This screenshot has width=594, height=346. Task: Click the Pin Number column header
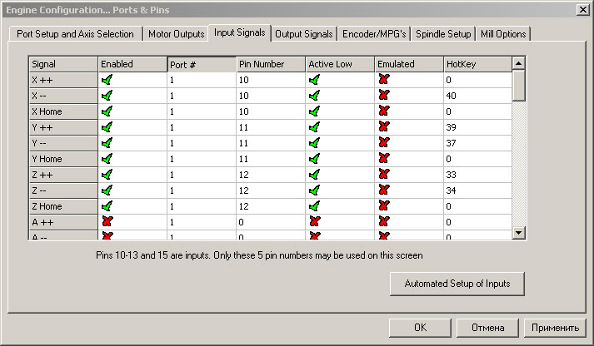(x=271, y=64)
